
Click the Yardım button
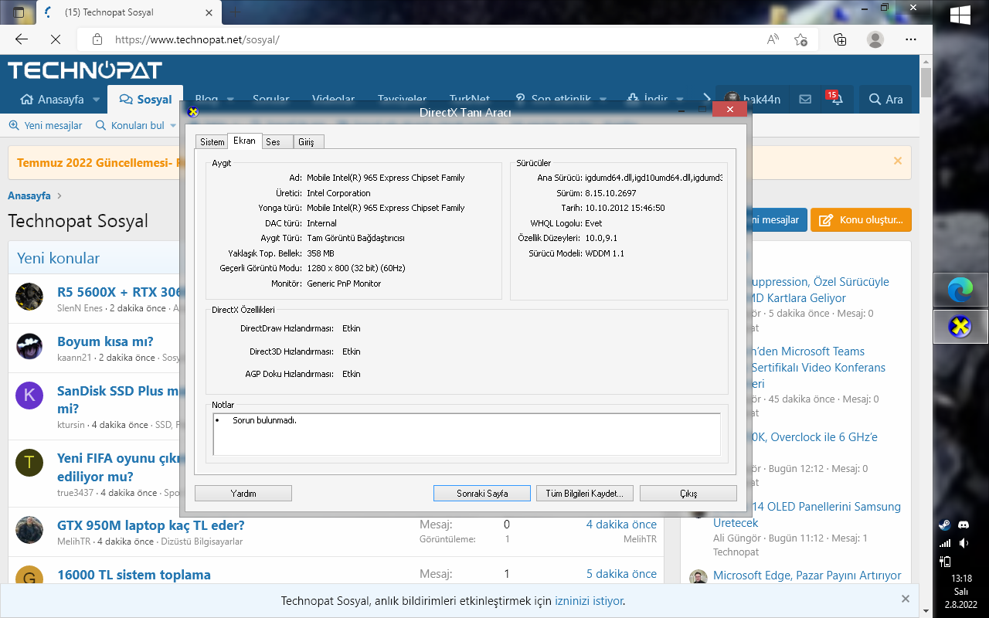coord(243,493)
